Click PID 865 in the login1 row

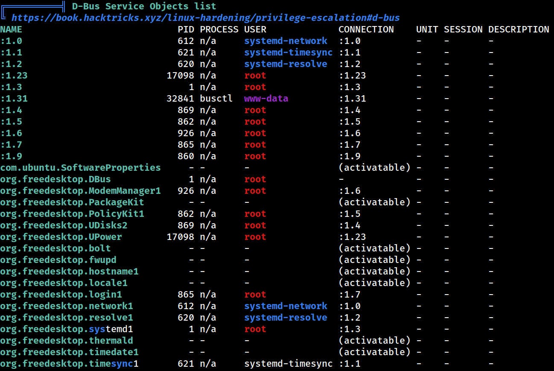(186, 295)
